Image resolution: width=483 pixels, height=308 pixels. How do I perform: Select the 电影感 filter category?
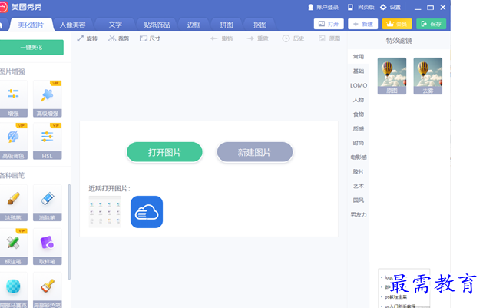tap(359, 157)
